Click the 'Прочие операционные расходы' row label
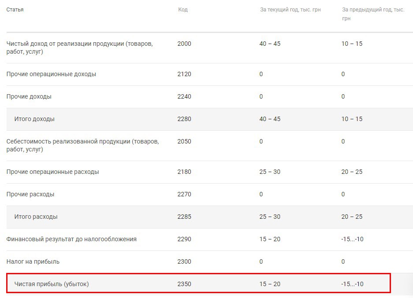This screenshot has height=298, width=413. [52, 172]
